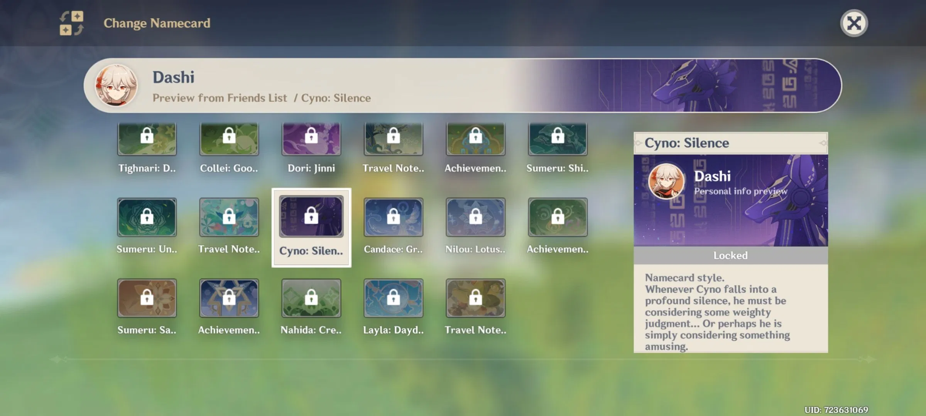Pick the Nilou: Lotus namecard
This screenshot has height=416, width=926.
475,218
